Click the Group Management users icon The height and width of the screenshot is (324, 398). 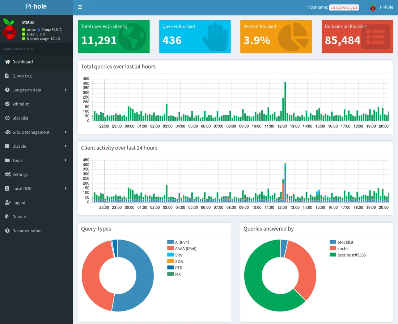(x=8, y=132)
